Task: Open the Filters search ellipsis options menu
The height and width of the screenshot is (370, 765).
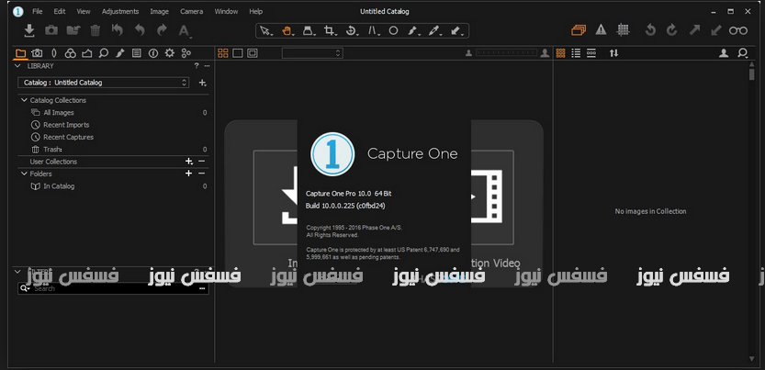Action: pos(202,288)
